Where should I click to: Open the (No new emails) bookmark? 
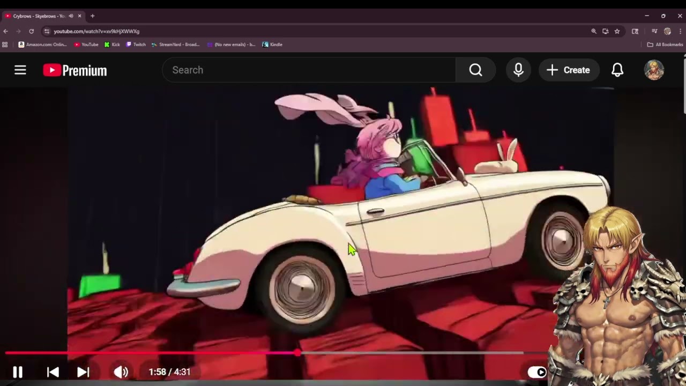pyautogui.click(x=232, y=44)
